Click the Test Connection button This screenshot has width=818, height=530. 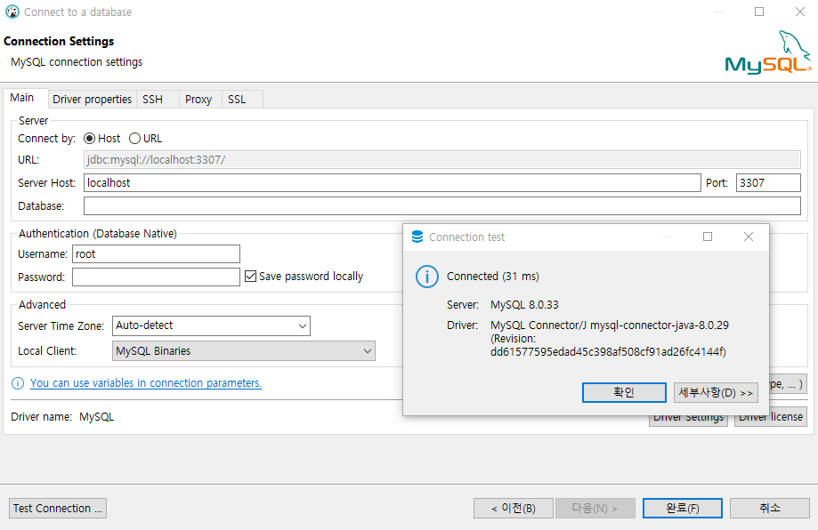58,508
